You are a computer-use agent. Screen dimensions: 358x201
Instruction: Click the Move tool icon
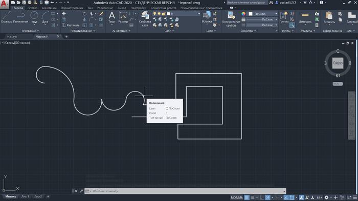[x=64, y=14]
